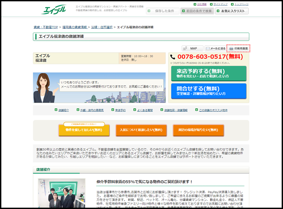
Task: Open the 印刷用画面 print view button
Action: point(238,48)
